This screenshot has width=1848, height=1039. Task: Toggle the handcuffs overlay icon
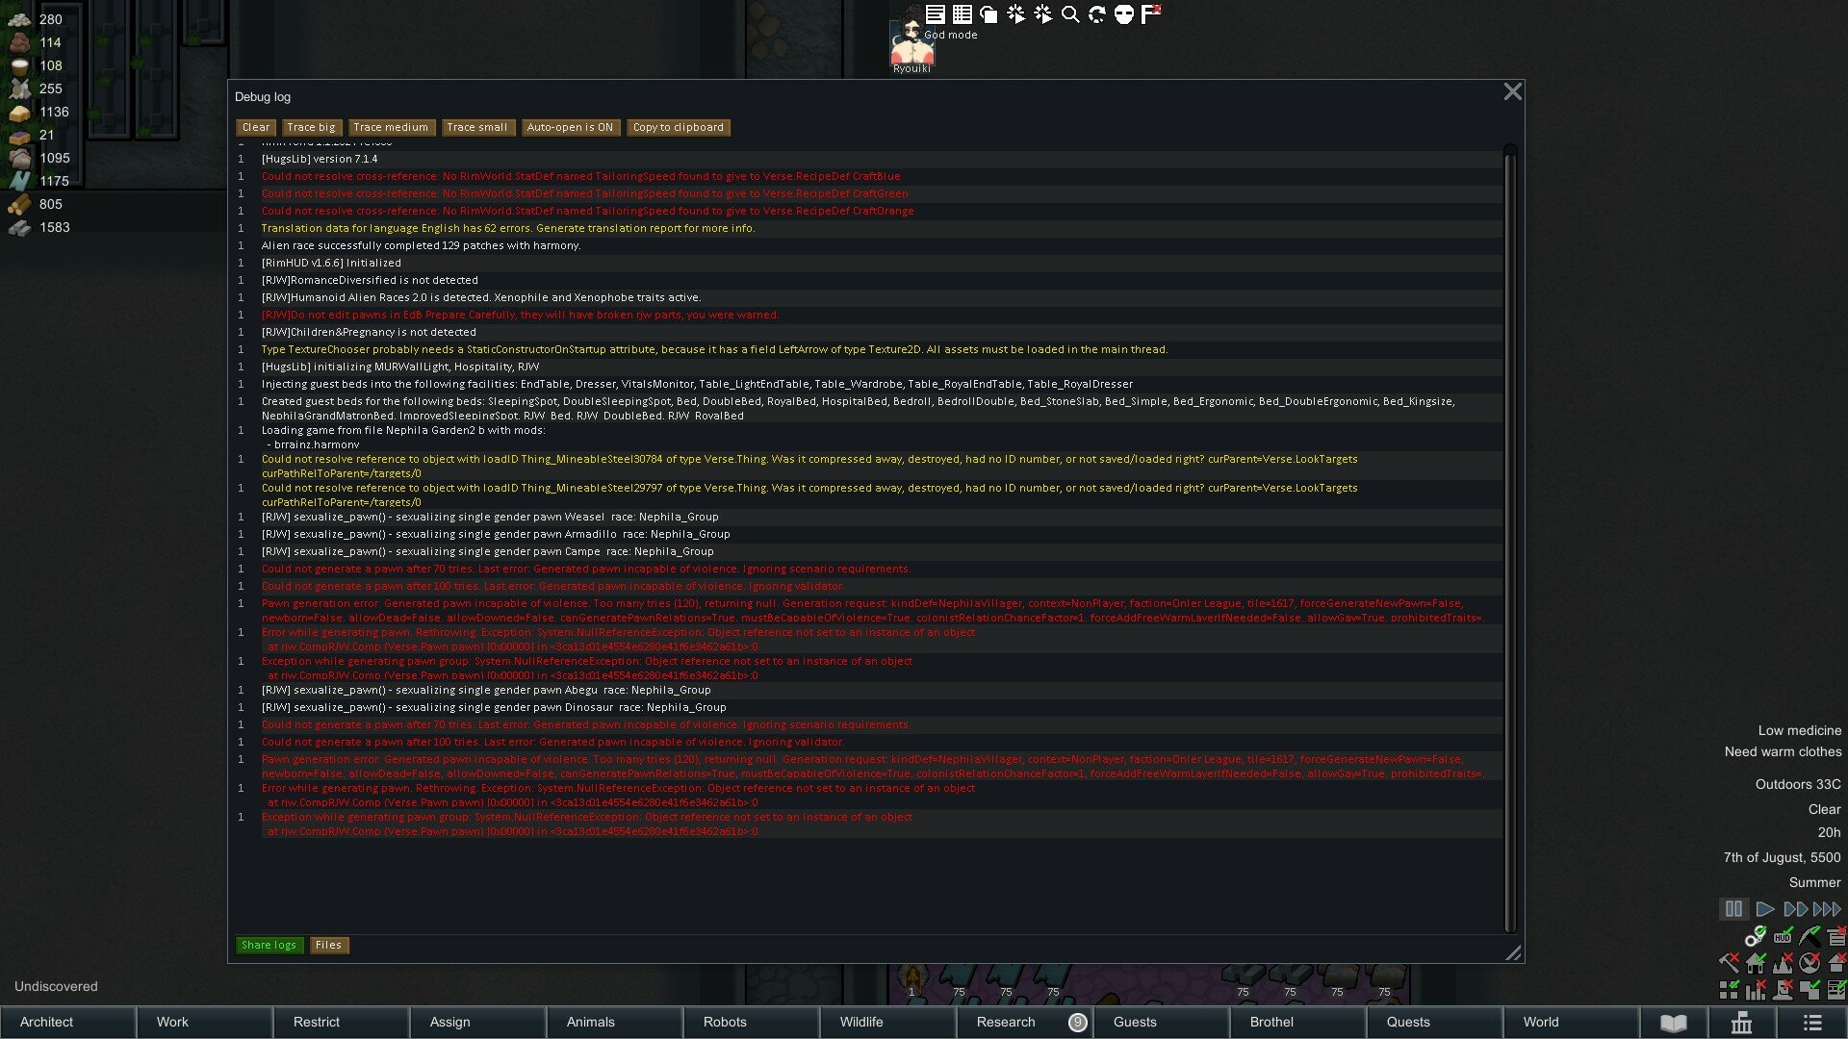tap(1756, 936)
